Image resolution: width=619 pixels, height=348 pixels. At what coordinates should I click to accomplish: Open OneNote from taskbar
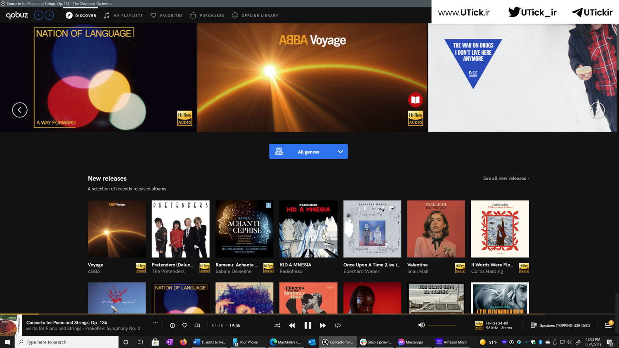pyautogui.click(x=169, y=342)
